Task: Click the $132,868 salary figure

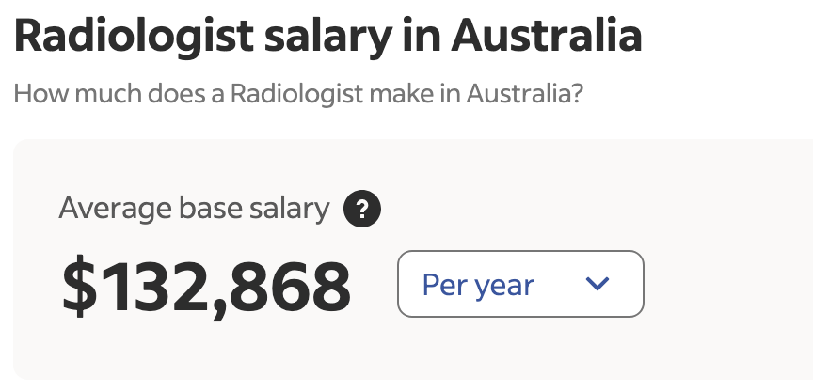Action: 206,287
